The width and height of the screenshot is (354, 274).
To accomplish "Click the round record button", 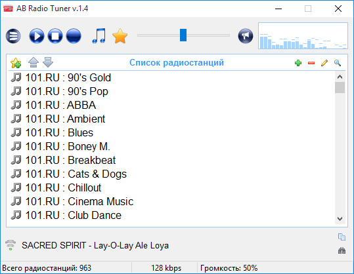I will tap(74, 36).
